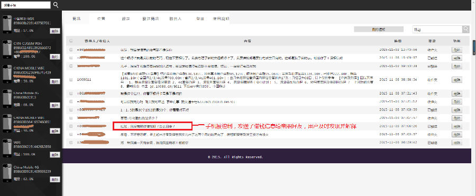Screen dimensions: 476x196
Task: Click the timestamp ending 07:09:59
Action: pos(398,109)
